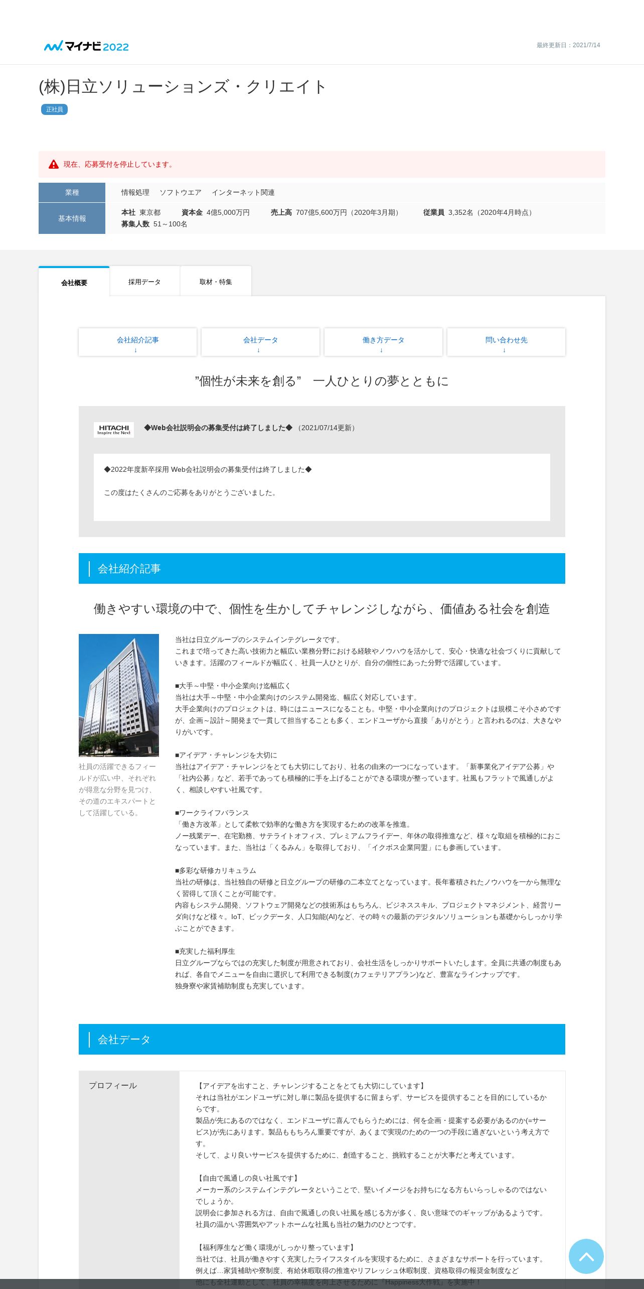This screenshot has width=644, height=1289.
Task: Click the building photo caption 社員の活躍できるフィールド
Action: (x=117, y=790)
